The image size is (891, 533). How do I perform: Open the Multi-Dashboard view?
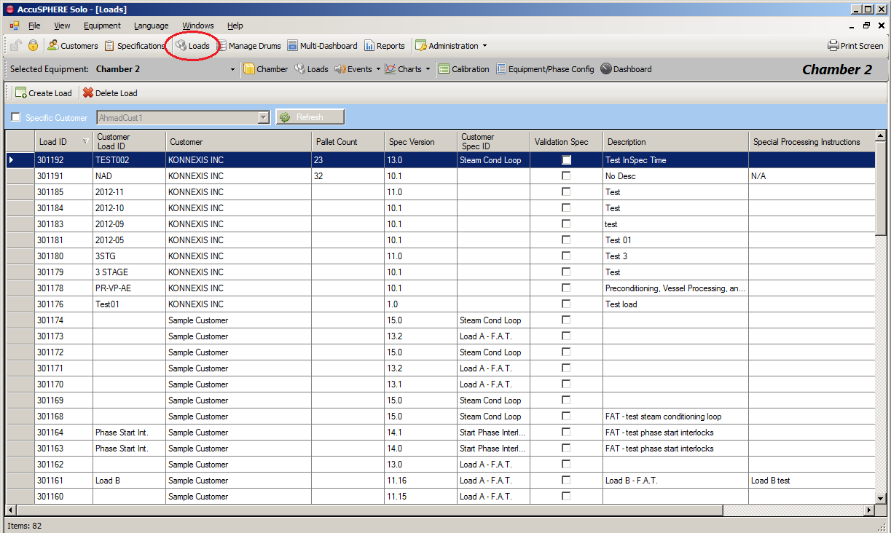pos(322,46)
